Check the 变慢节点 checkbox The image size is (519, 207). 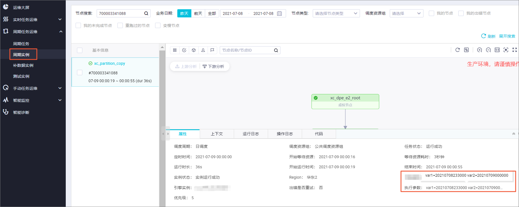click(x=158, y=26)
